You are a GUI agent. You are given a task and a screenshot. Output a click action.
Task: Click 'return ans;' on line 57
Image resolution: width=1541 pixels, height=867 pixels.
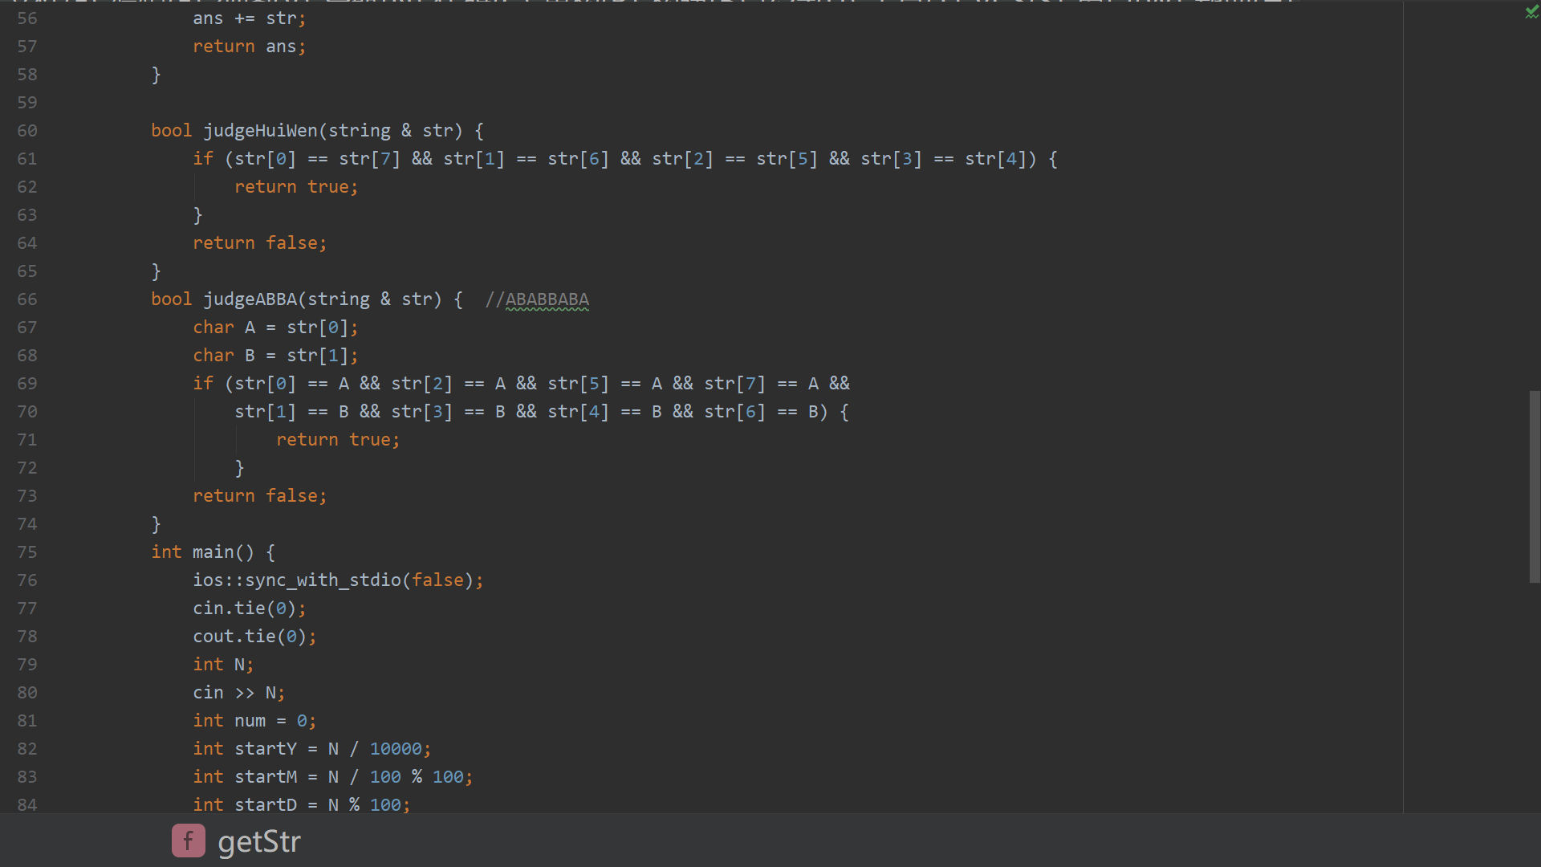pos(249,47)
